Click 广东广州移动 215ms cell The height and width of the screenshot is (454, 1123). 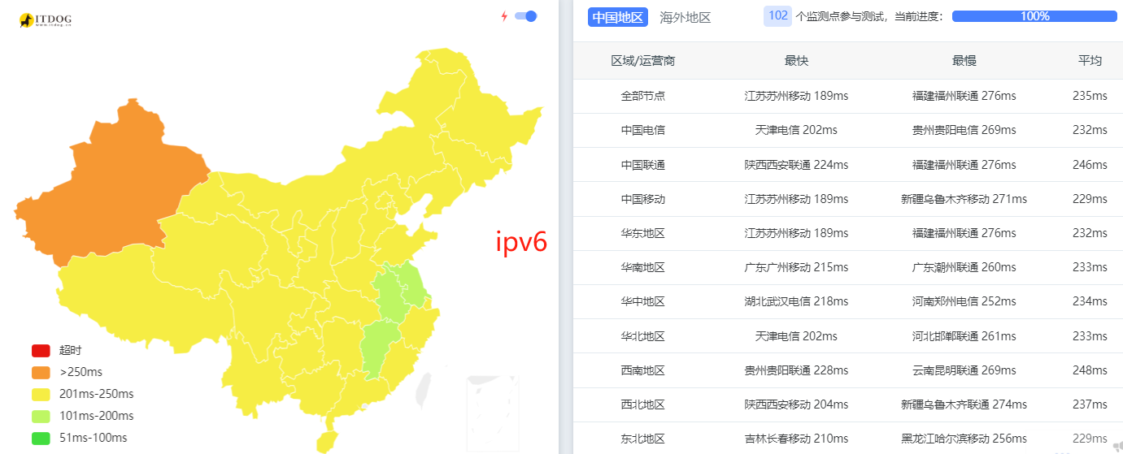pyautogui.click(x=796, y=267)
